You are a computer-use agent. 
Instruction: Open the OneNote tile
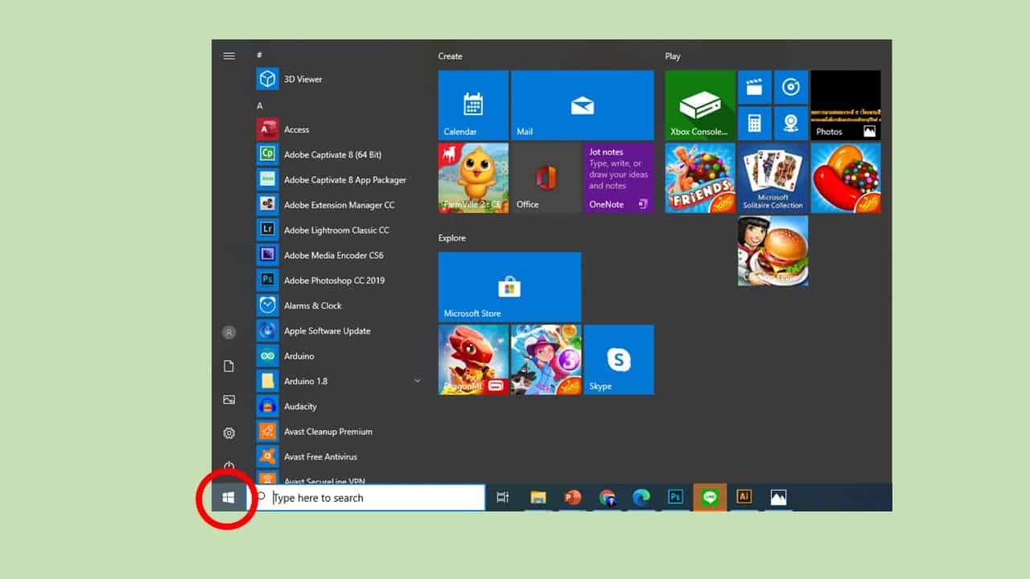pos(619,178)
